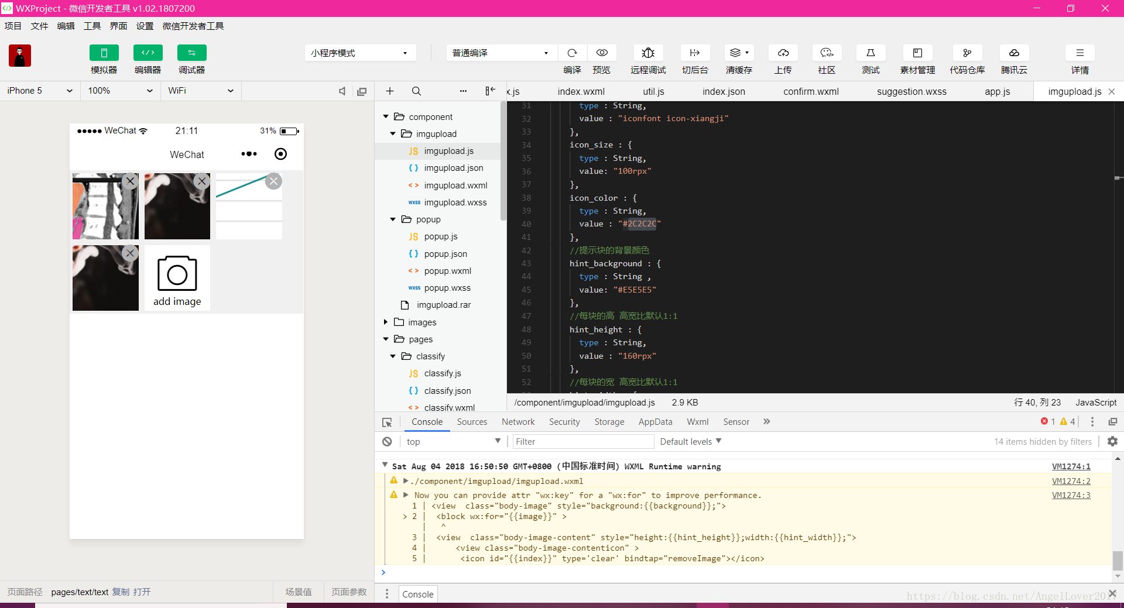Click the user avatar in toolbar
This screenshot has height=608, width=1124.
coord(20,56)
